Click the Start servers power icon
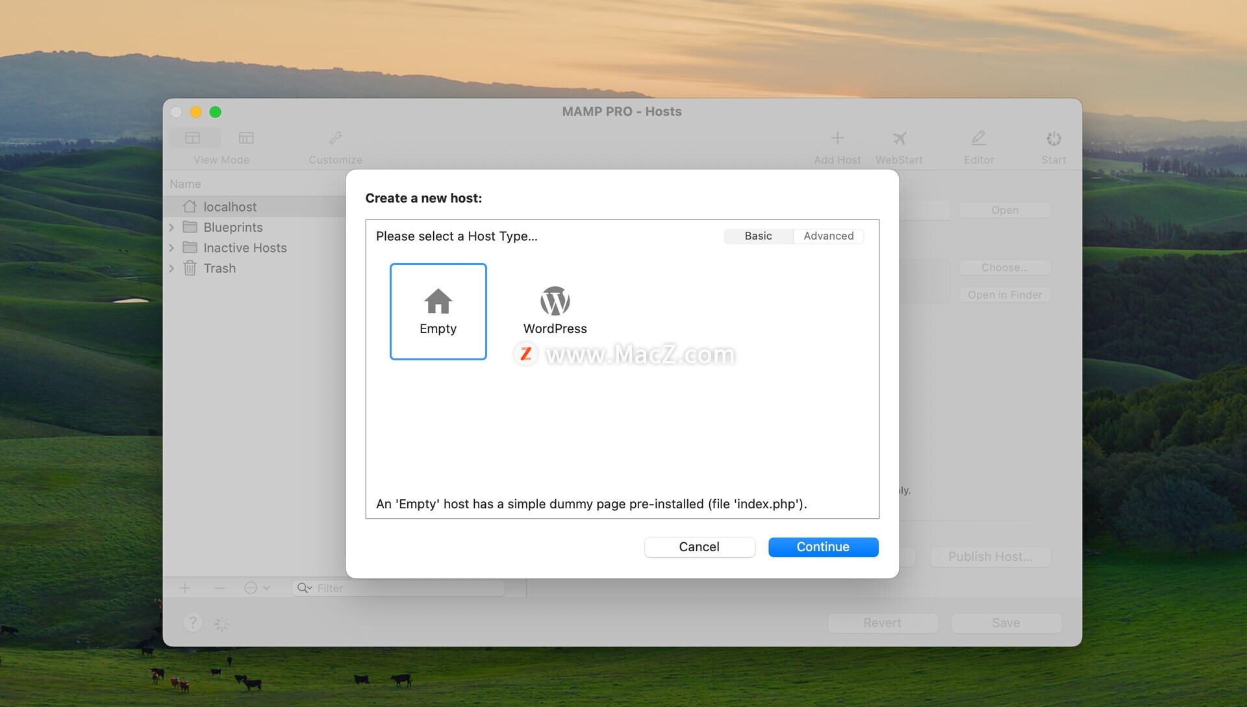The height and width of the screenshot is (707, 1247). pos(1053,138)
